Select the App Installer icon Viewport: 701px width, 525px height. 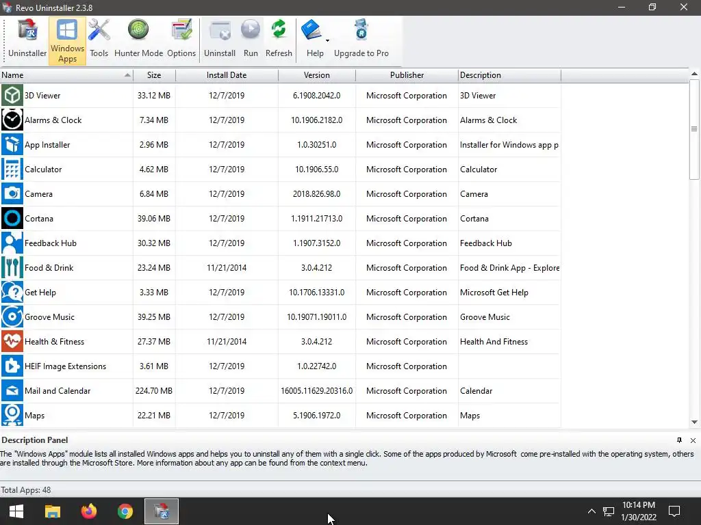12,144
